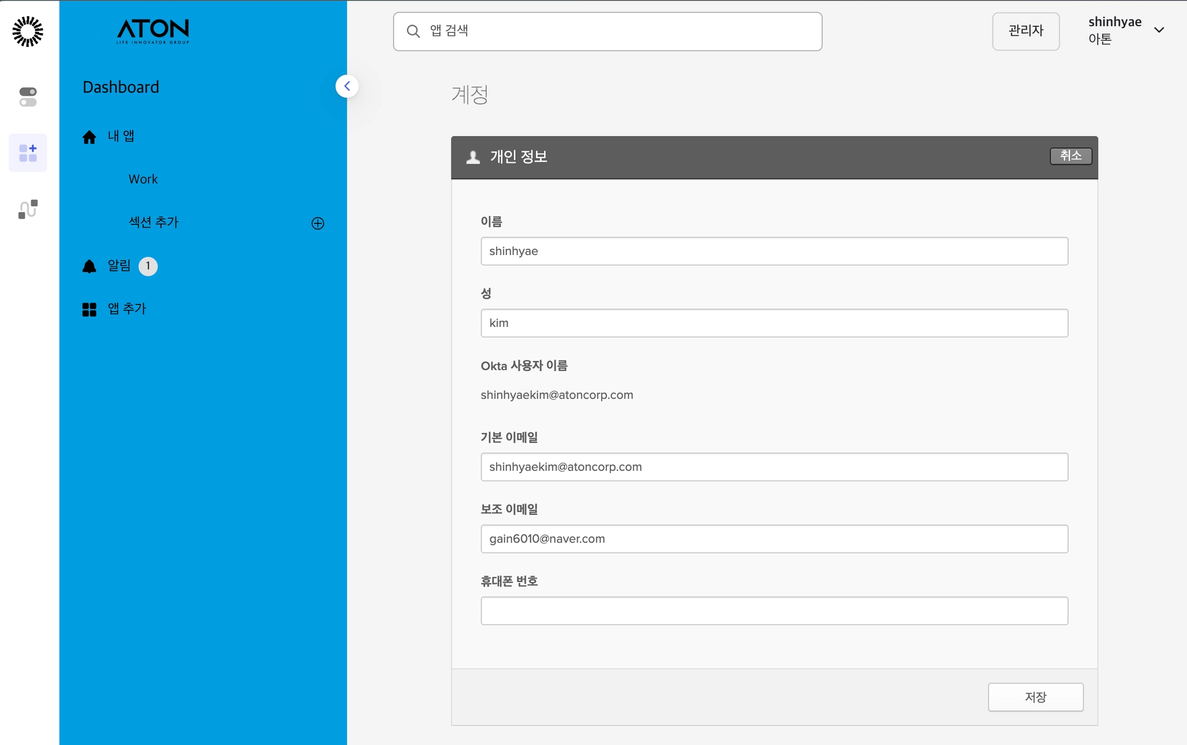The height and width of the screenshot is (745, 1187).
Task: Focus the 앱 검색 search field
Action: click(x=607, y=31)
